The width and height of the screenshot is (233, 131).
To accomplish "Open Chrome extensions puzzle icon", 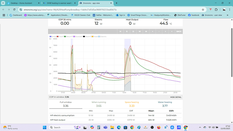I will click(216, 10).
